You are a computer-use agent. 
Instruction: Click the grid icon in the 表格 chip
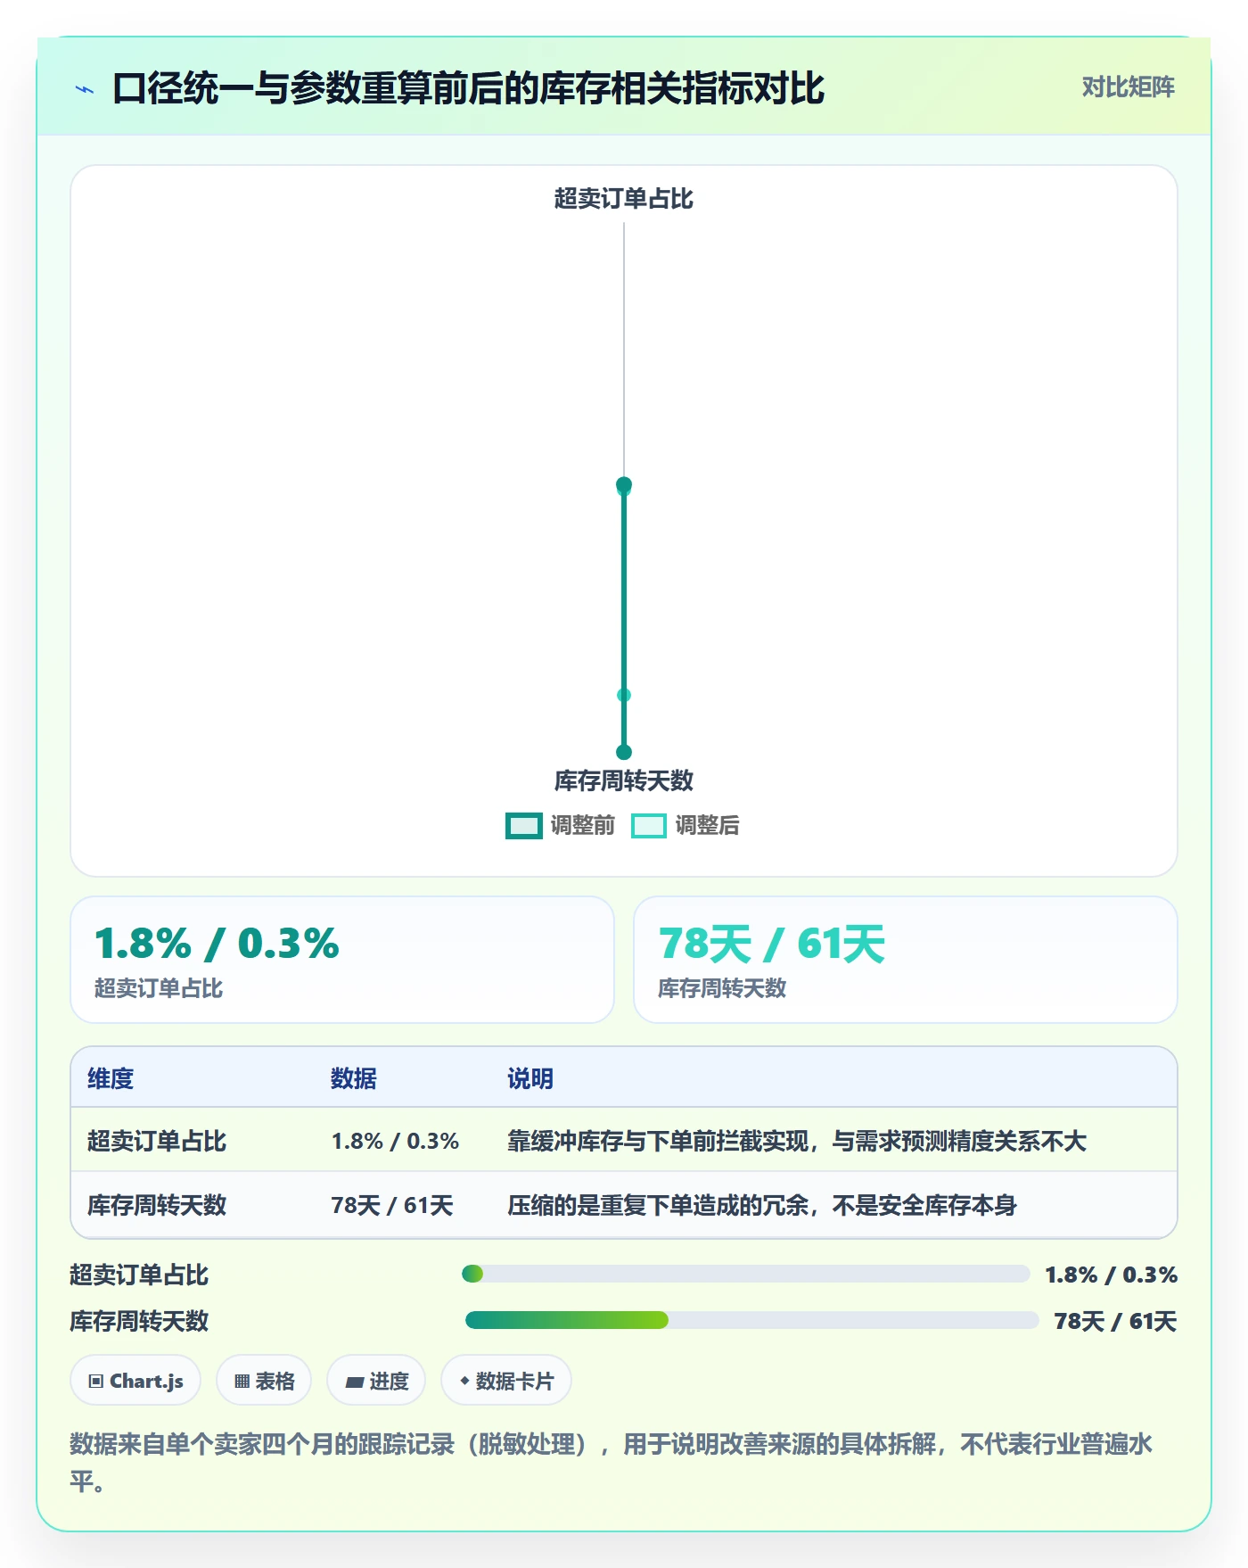(242, 1382)
